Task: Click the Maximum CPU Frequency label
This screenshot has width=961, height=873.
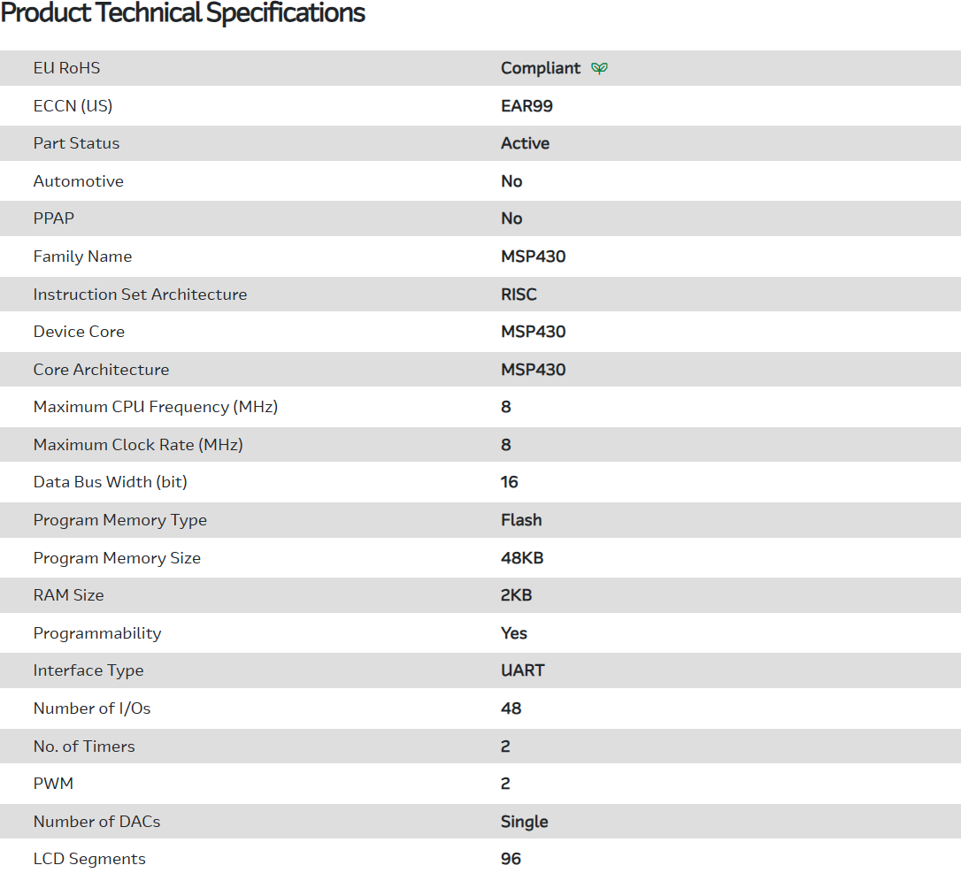Action: pyautogui.click(x=156, y=407)
